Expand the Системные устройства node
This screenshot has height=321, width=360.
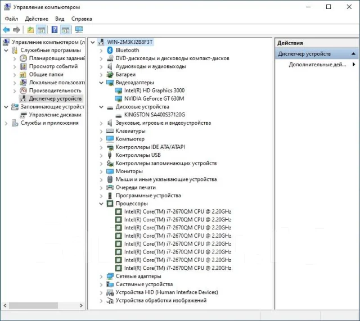101,284
